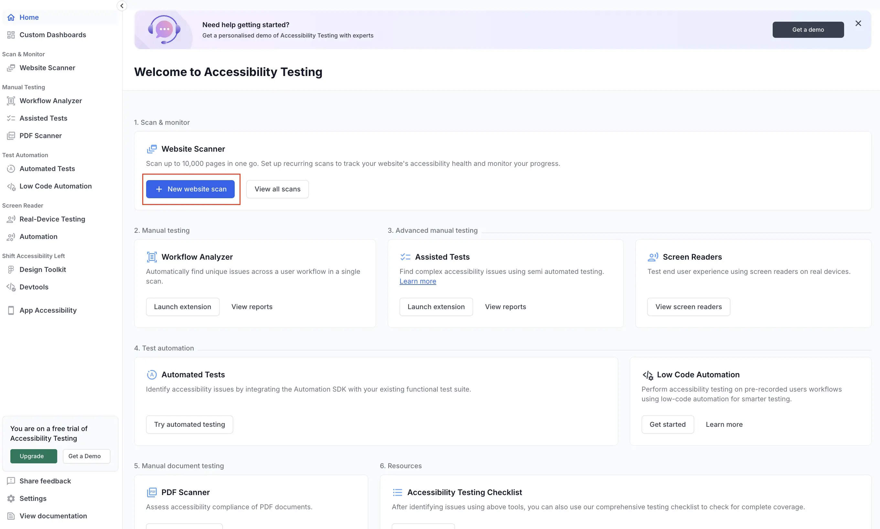The image size is (880, 529).
Task: Click the Website Scanner card icon
Action: pos(152,149)
